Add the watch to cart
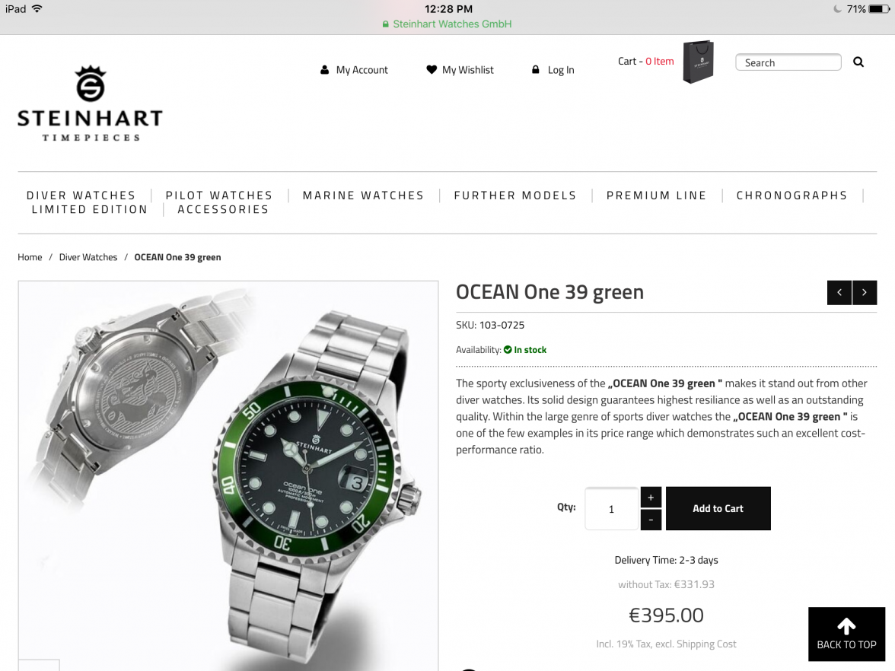Viewport: 895px width, 671px height. tap(718, 508)
